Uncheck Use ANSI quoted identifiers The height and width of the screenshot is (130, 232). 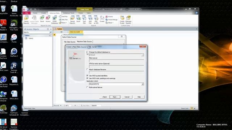[87, 75]
